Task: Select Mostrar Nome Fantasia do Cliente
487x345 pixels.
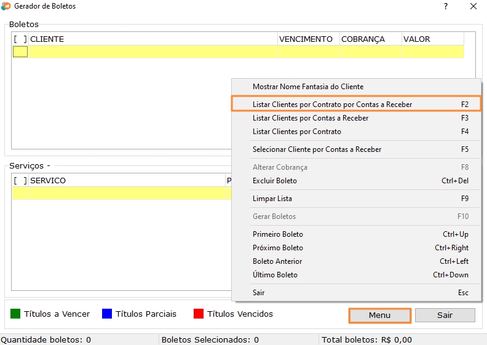Action: pos(307,87)
